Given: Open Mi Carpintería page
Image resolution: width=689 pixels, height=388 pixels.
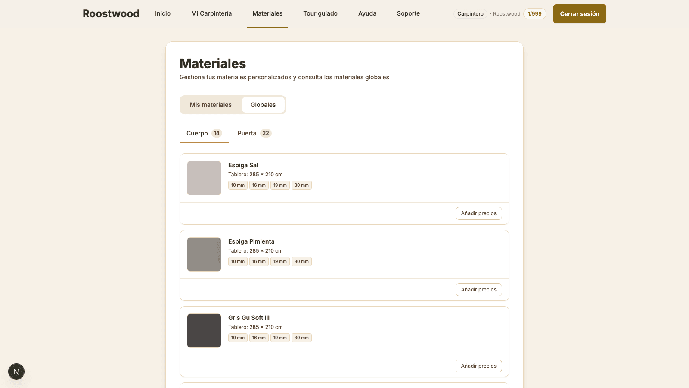Looking at the screenshot, I should tap(211, 13).
